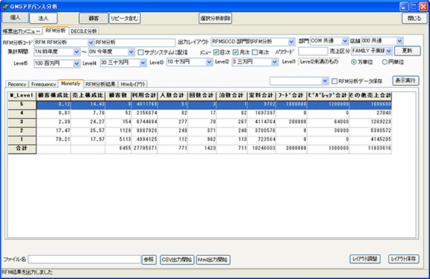This screenshot has height=279, width=430.
Task: Select row header for level 3
Action: click(22, 122)
